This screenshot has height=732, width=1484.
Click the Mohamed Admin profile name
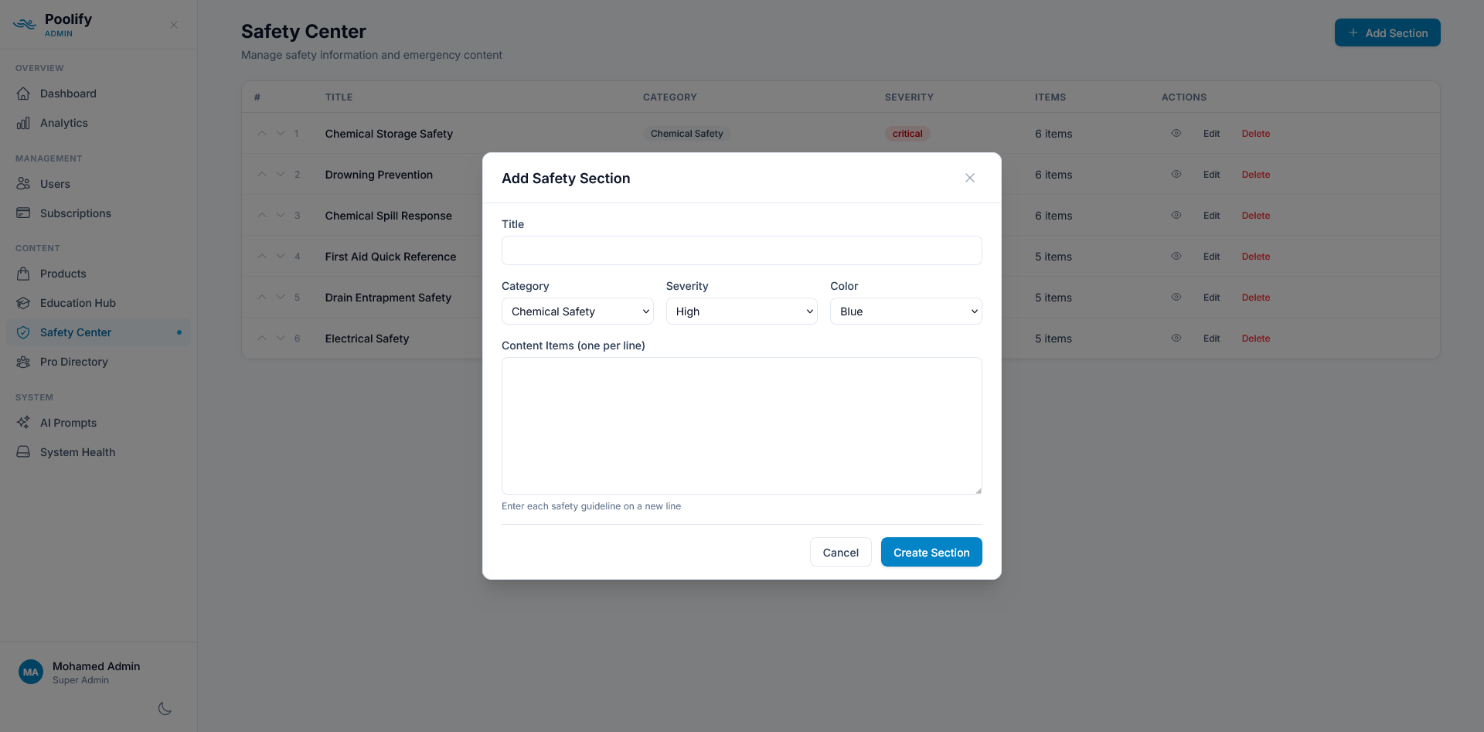[x=97, y=666]
